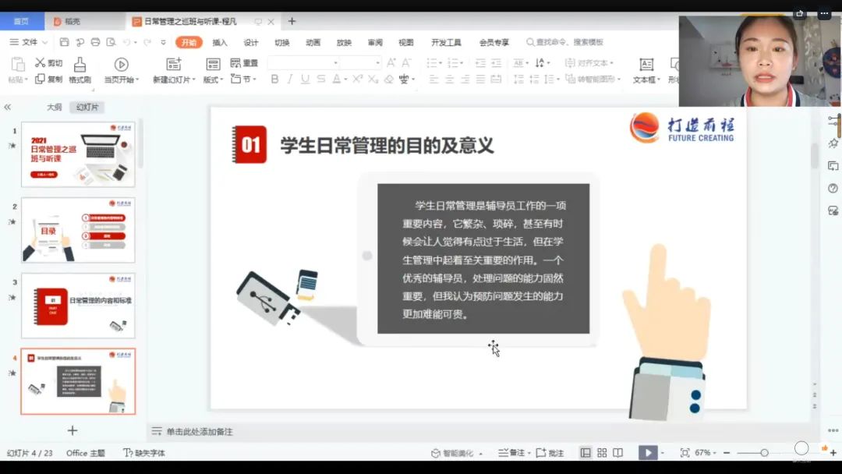Click the Redo arrow icon

point(147,42)
